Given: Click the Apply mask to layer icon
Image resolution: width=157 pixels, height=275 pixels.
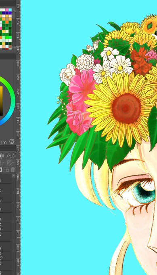Looking at the screenshot, I should coord(6,170).
